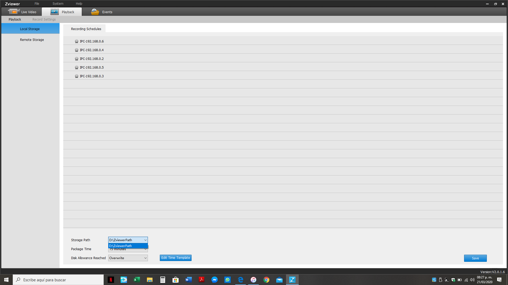This screenshot has width=508, height=285.
Task: Open Disk Allowance Reached Overwrite dropdown
Action: point(128,258)
